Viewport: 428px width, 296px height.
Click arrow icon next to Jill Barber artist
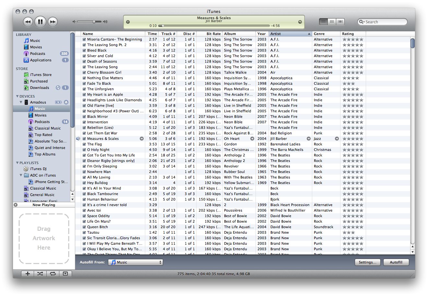click(309, 139)
